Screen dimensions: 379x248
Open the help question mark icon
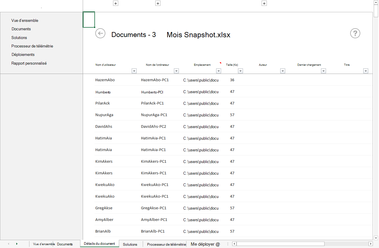tap(355, 33)
